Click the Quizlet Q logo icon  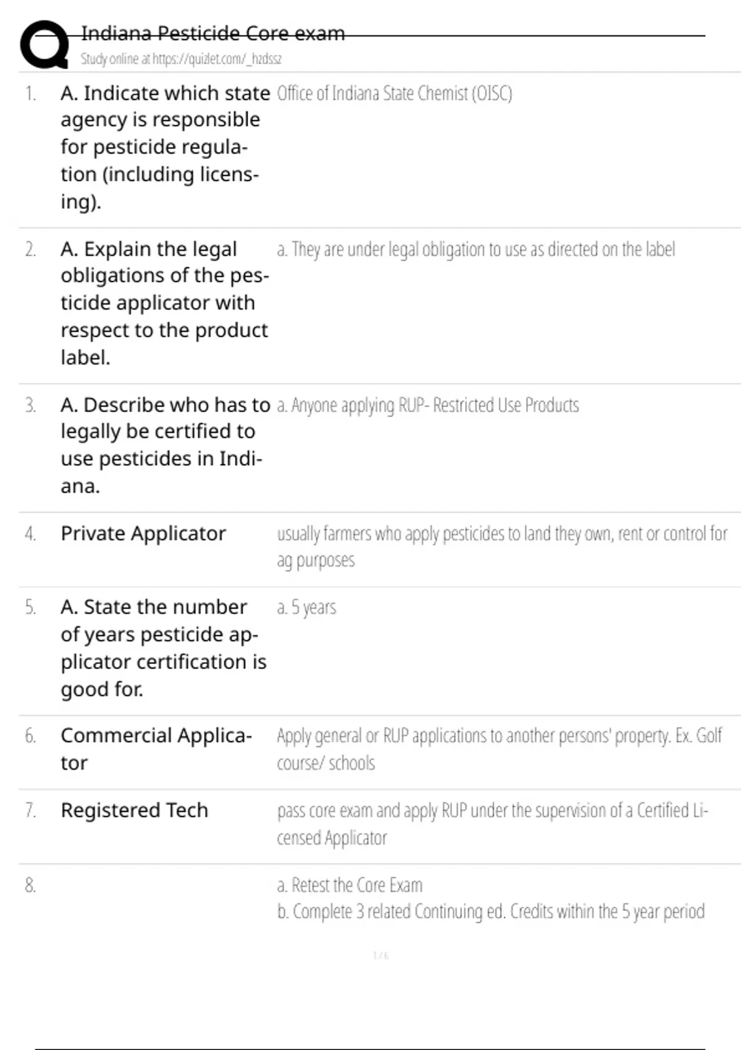[x=44, y=44]
